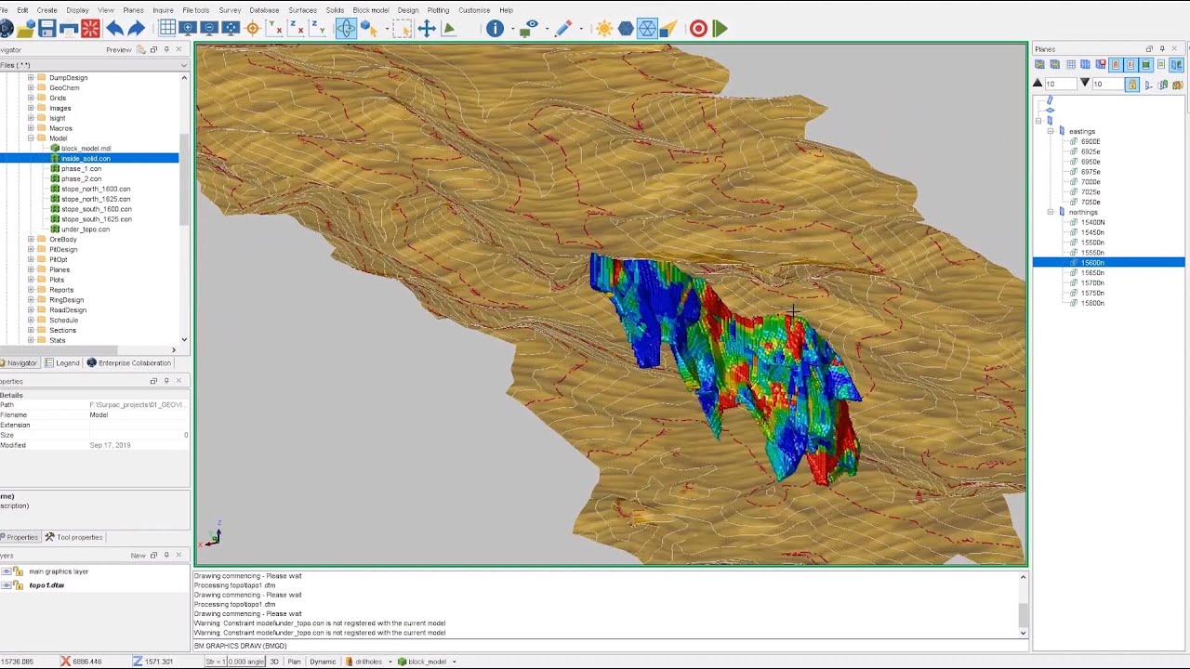Click the Print icon in toolbar
Viewport: 1190px width, 669px height.
(69, 29)
